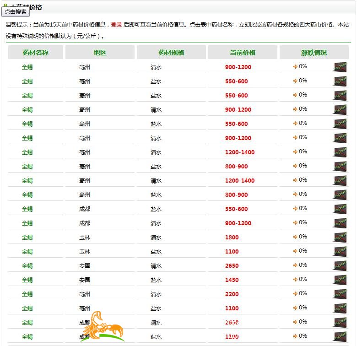The height and width of the screenshot is (346, 357).
Task: Click orange arrow beside 0% in 玉林 1800 row
Action: (295, 237)
